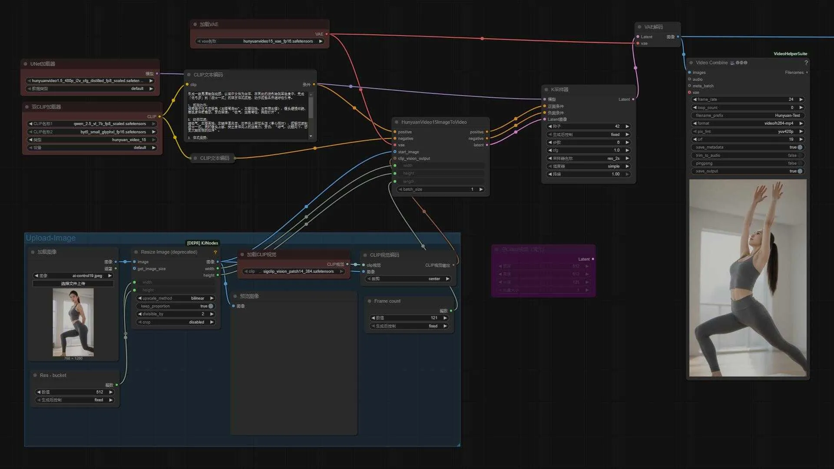
Task: Click the 选择文件上传 upload button
Action: click(73, 284)
